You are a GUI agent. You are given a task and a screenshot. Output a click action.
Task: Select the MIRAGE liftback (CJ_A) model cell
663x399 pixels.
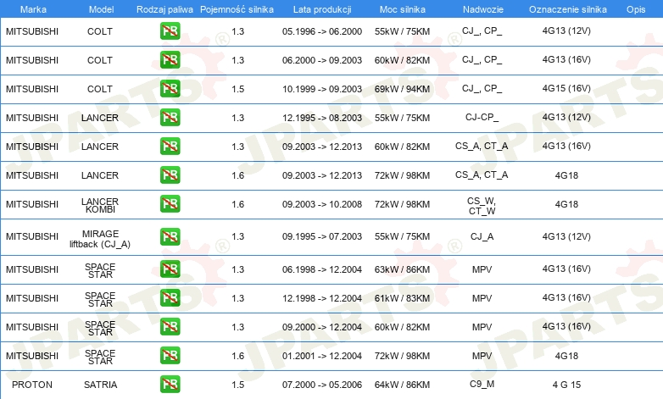[x=100, y=239]
